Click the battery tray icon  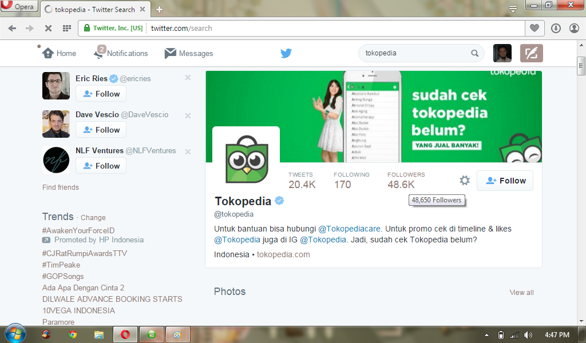[x=501, y=335]
